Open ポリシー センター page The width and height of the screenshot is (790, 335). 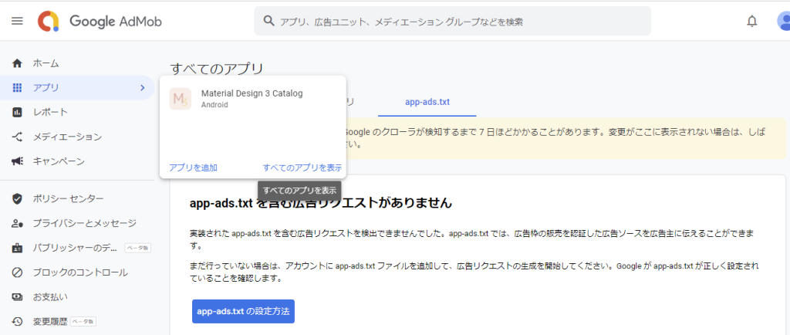pyautogui.click(x=68, y=198)
